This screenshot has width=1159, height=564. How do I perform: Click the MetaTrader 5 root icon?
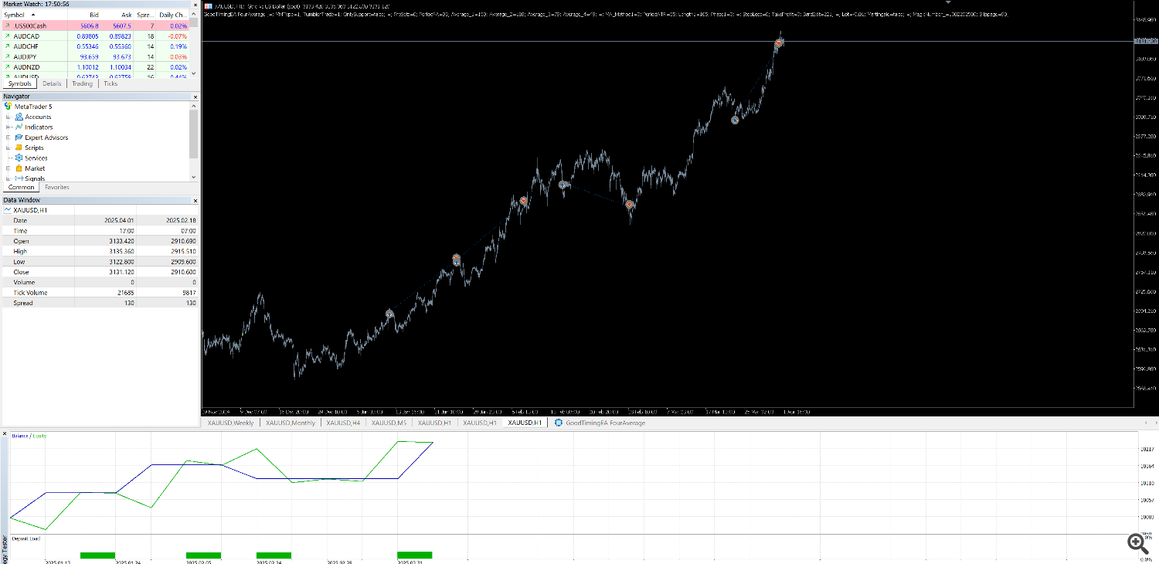pos(8,106)
